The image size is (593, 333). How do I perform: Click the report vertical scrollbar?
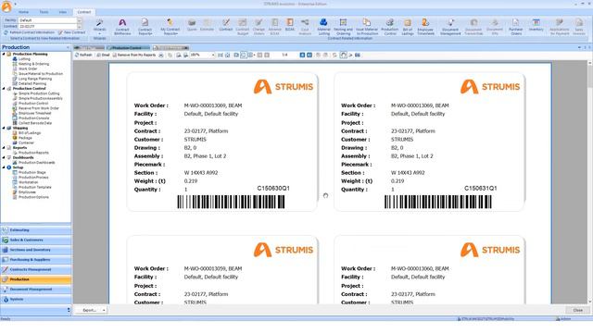(x=589, y=182)
